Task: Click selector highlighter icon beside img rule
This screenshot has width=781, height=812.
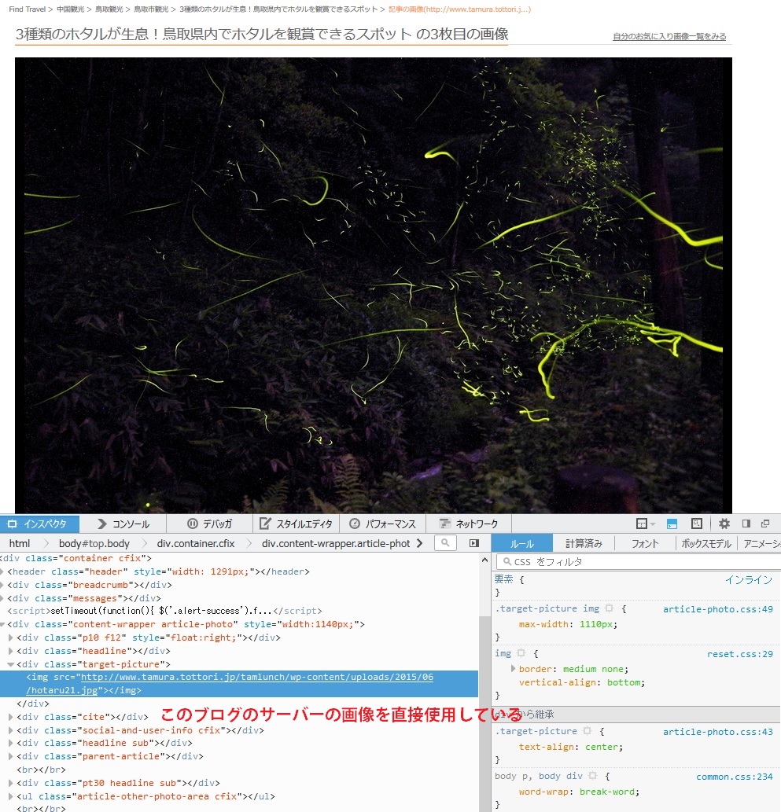Action: (x=521, y=653)
